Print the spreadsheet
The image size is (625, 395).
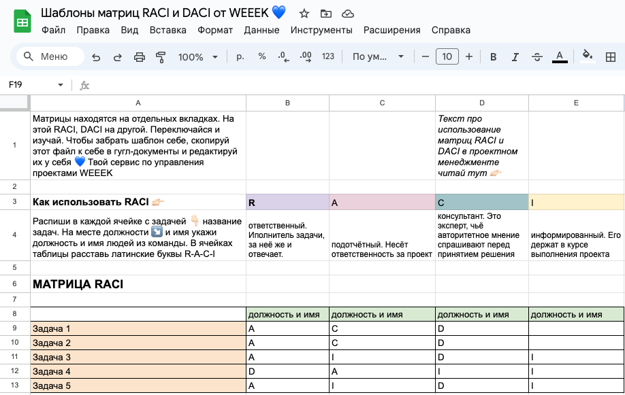pos(139,57)
